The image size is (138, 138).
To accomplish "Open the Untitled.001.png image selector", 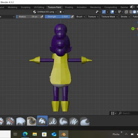I will point(45,12).
